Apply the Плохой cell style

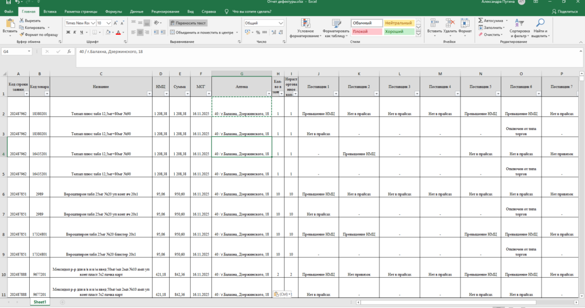pyautogui.click(x=365, y=32)
